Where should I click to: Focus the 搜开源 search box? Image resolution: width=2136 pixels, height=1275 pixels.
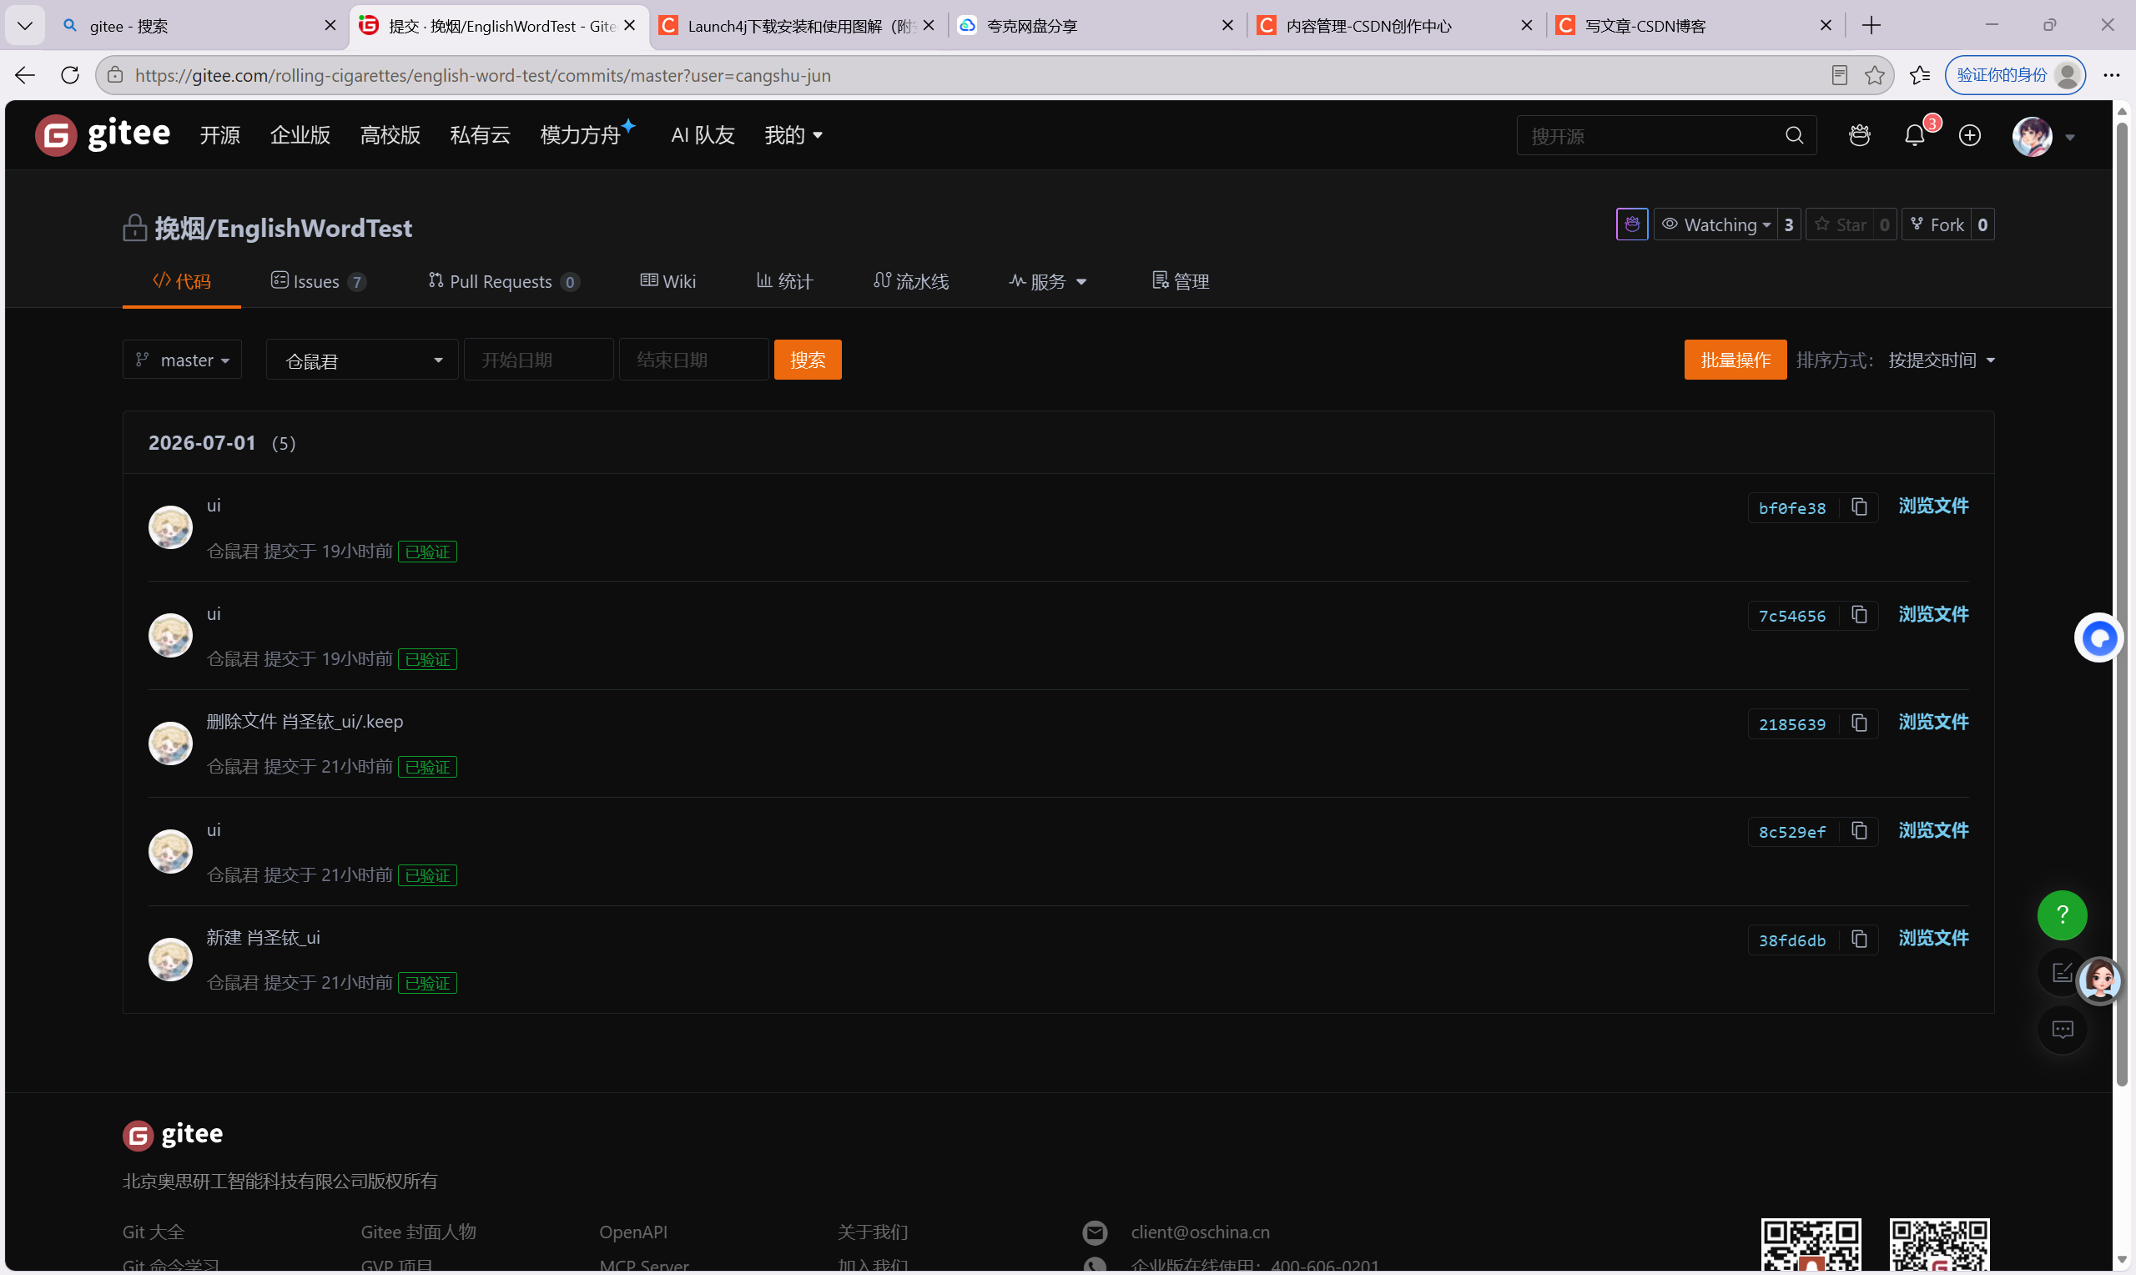coord(1649,135)
